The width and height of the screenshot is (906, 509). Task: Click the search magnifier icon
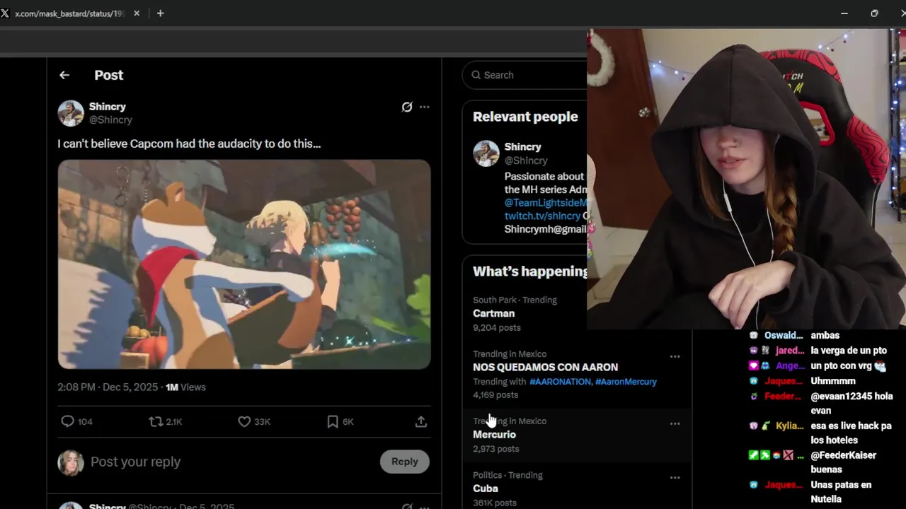pos(476,75)
